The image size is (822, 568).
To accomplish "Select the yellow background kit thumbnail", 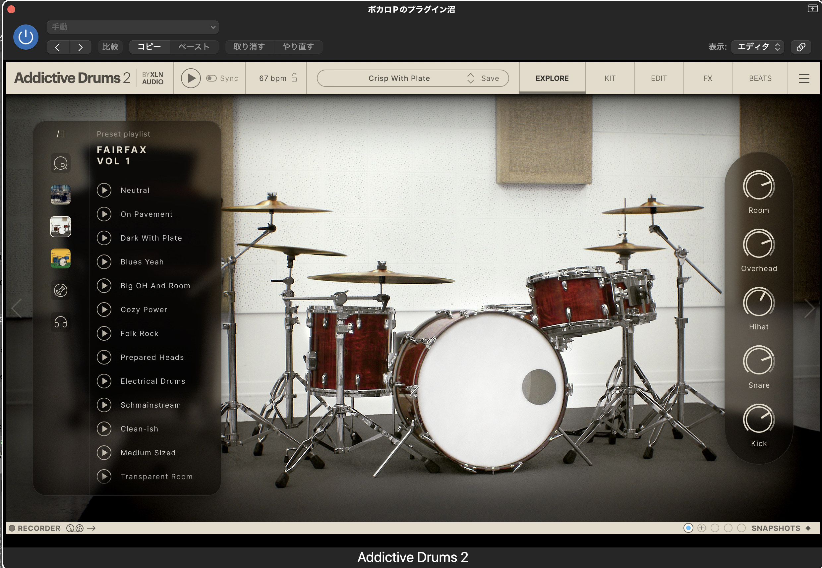I will (x=61, y=258).
